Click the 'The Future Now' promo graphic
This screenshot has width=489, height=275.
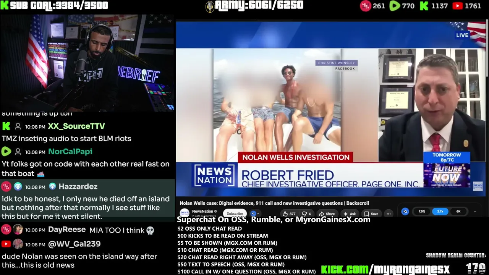(x=447, y=176)
